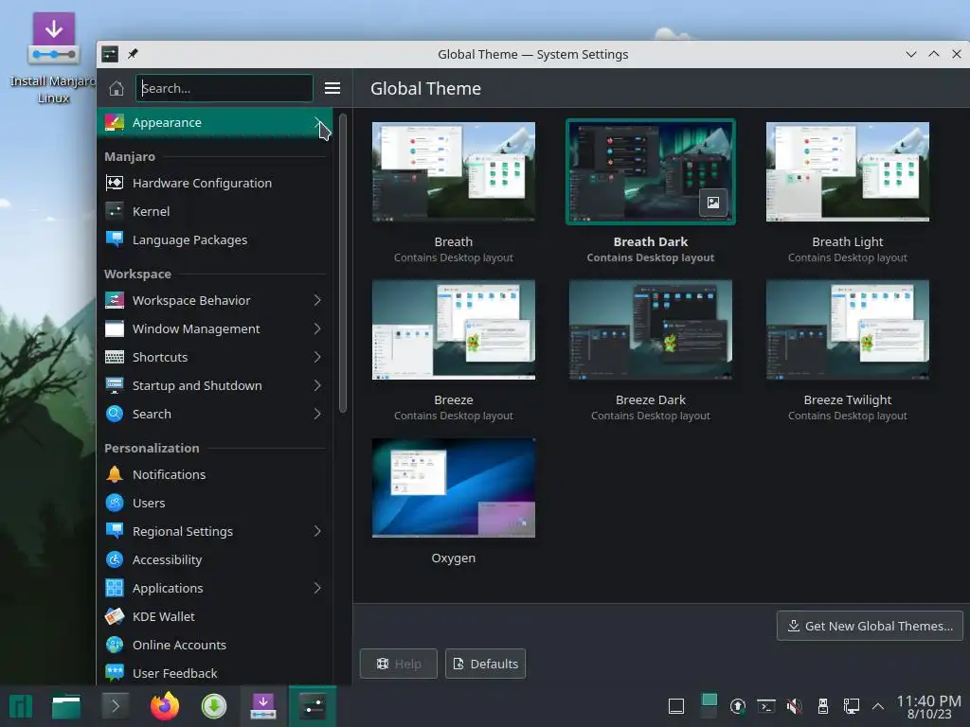The image size is (970, 727).
Task: Select the Breeze theme thumbnail
Action: [x=454, y=330]
